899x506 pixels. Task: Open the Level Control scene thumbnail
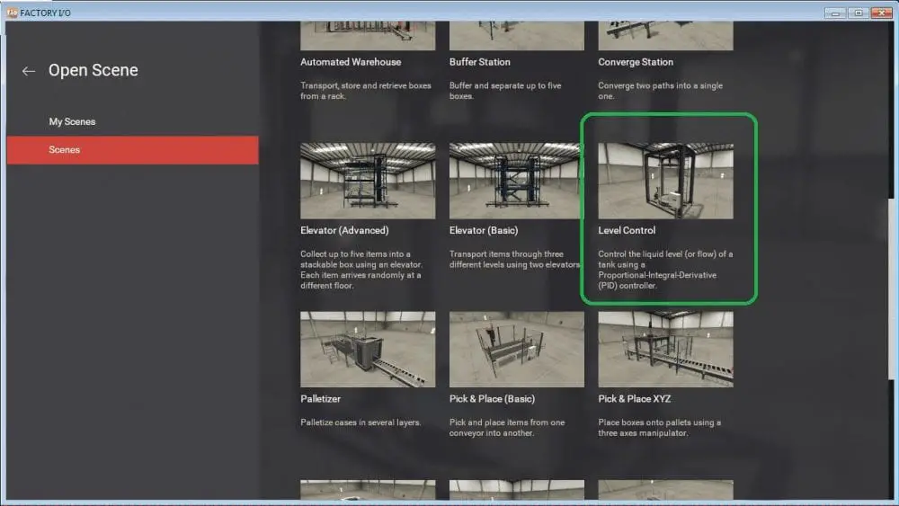click(x=665, y=181)
